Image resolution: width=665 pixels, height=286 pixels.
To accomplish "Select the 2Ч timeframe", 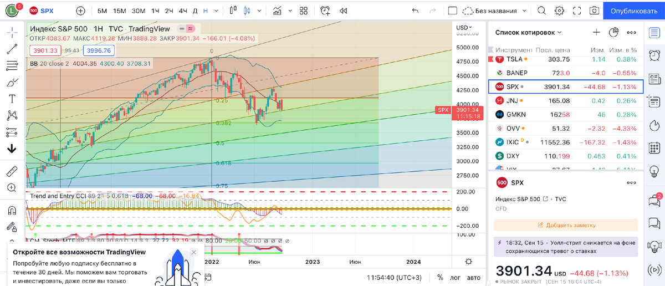I will pos(169,11).
